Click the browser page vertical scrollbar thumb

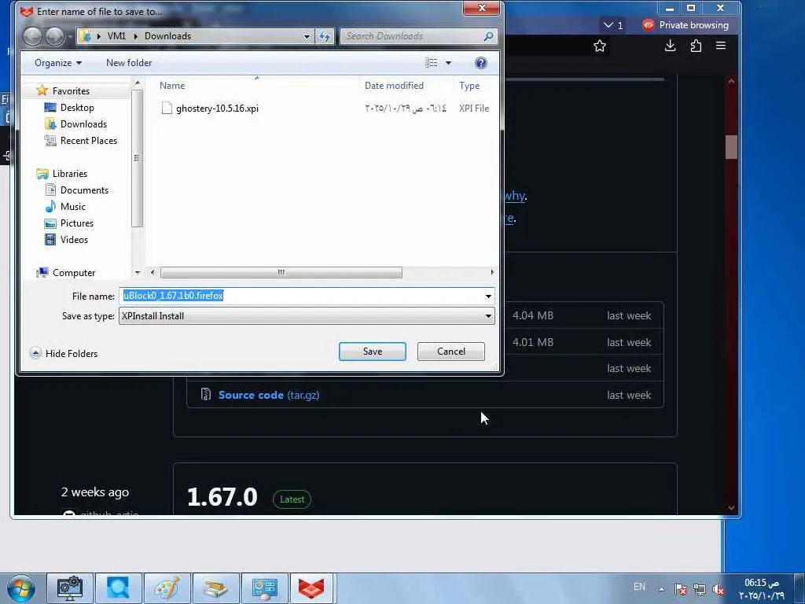coord(731,147)
